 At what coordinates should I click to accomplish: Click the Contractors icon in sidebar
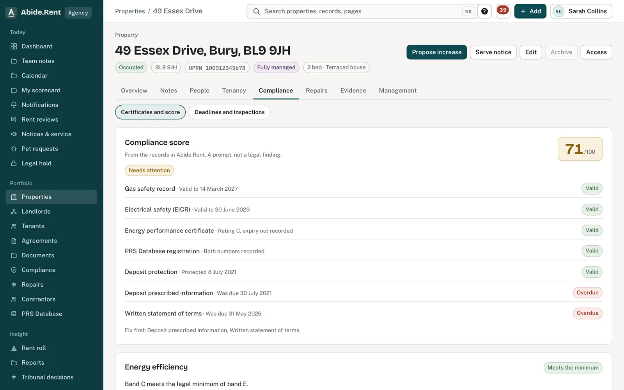(14, 299)
